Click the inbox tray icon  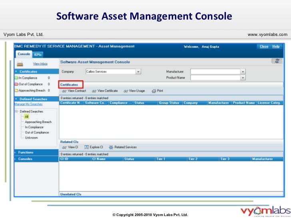(x=20, y=64)
